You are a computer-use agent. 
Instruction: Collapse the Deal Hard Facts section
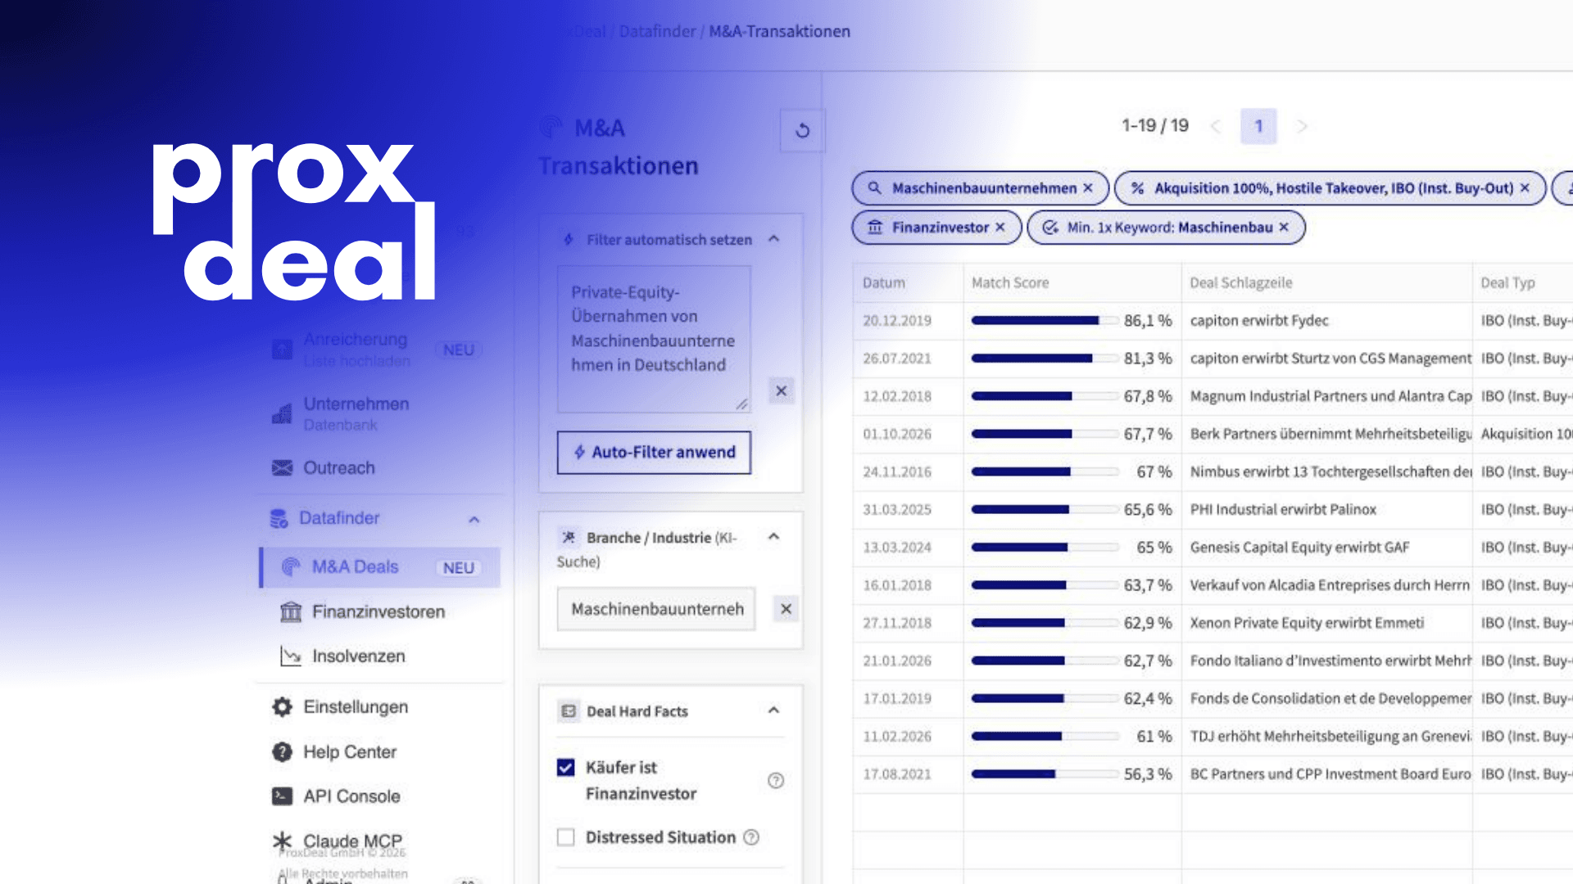point(774,710)
